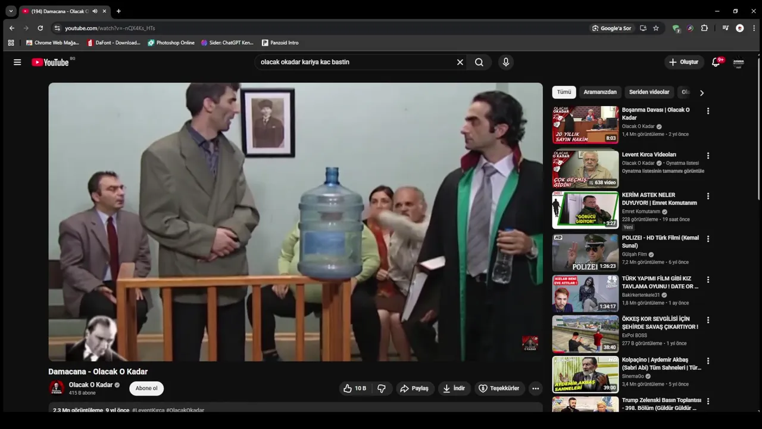The height and width of the screenshot is (429, 762).
Task: Bookmark this page with star icon
Action: pos(655,28)
